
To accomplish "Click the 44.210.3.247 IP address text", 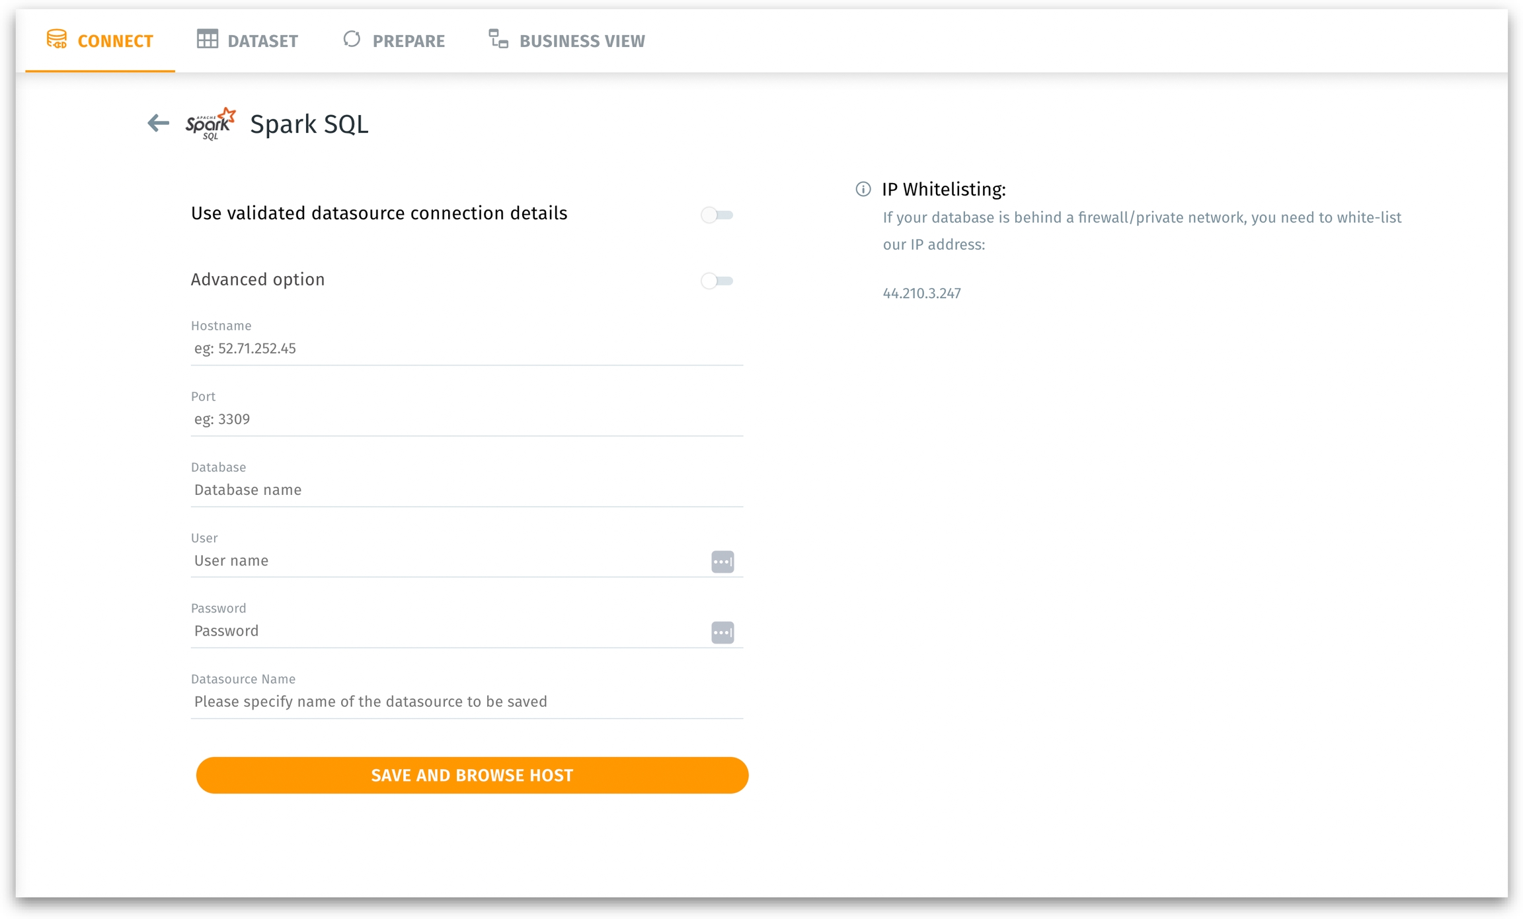I will tap(921, 293).
